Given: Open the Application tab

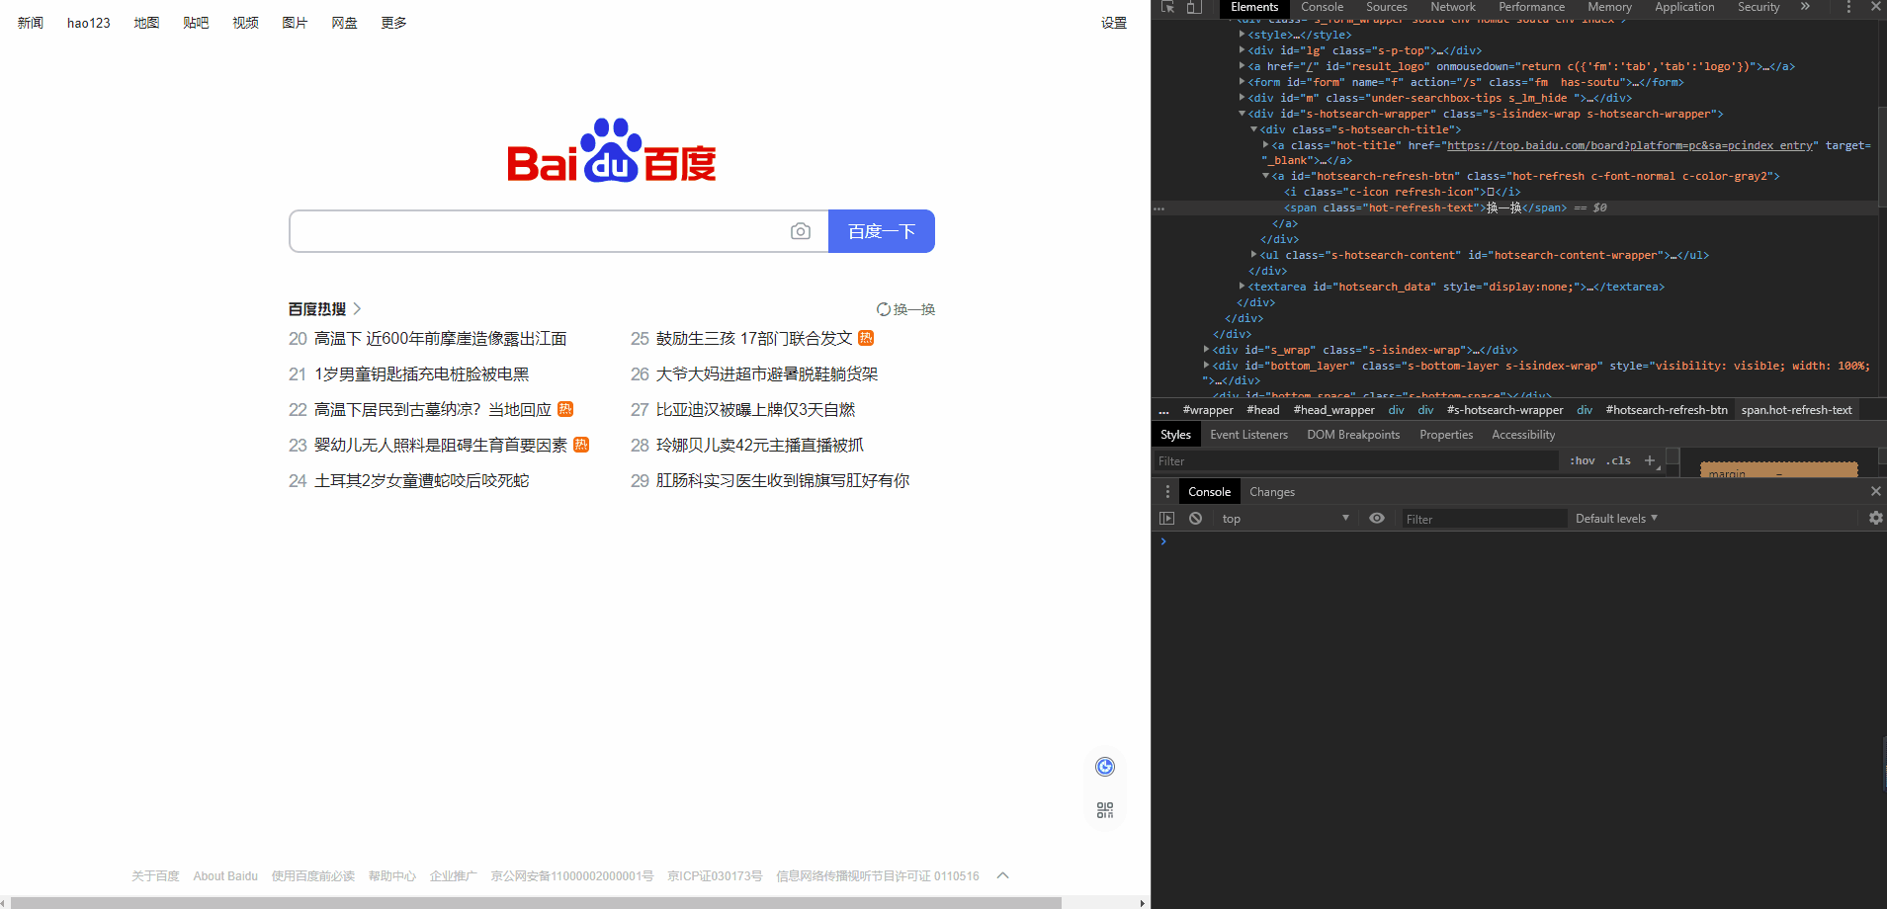Looking at the screenshot, I should click(x=1684, y=7).
